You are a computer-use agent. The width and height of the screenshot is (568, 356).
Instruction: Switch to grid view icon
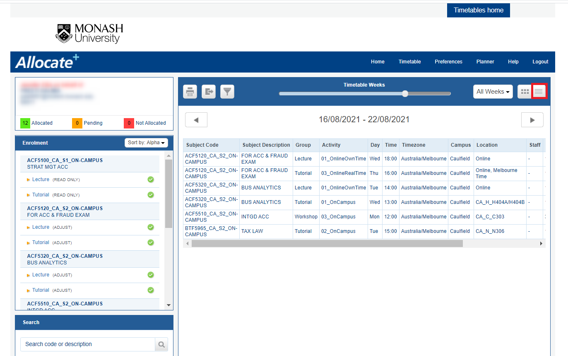(x=525, y=92)
